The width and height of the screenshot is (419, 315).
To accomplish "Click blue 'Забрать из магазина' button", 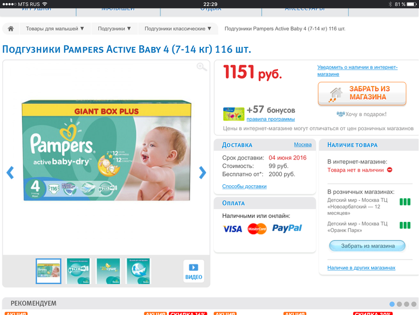I will [367, 246].
